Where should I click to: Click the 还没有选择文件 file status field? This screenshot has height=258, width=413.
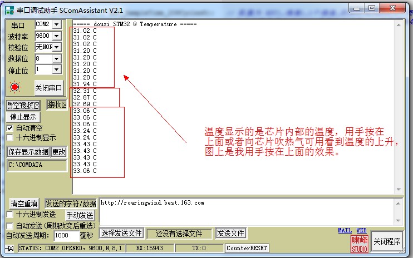pos(179,234)
